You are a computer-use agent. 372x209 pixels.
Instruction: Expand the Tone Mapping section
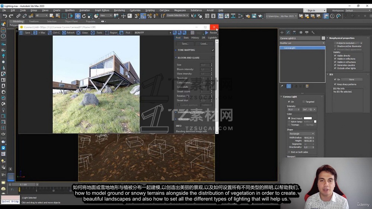coord(186,50)
